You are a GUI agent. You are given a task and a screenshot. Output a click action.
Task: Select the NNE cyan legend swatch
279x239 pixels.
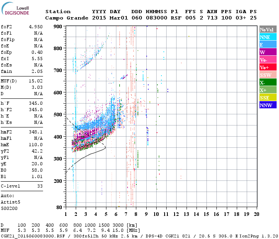click(x=268, y=37)
